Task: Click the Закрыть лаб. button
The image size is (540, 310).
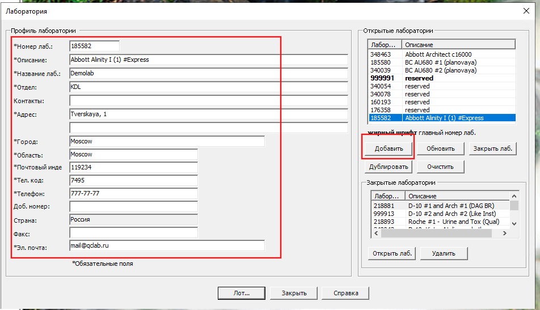Action: tap(492, 148)
